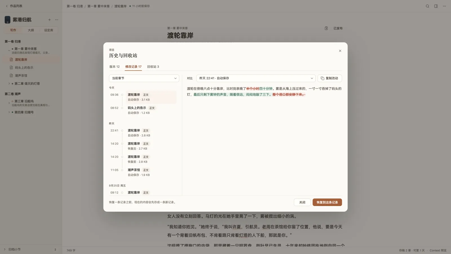
Task: Toggle the side panel layout icon
Action: point(436,6)
